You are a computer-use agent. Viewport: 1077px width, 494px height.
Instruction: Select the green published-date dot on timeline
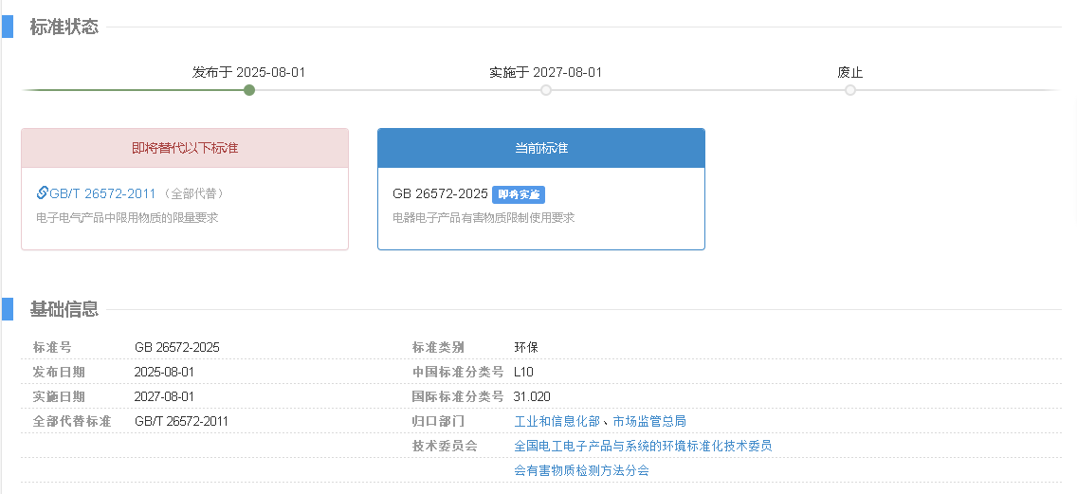coord(249,90)
